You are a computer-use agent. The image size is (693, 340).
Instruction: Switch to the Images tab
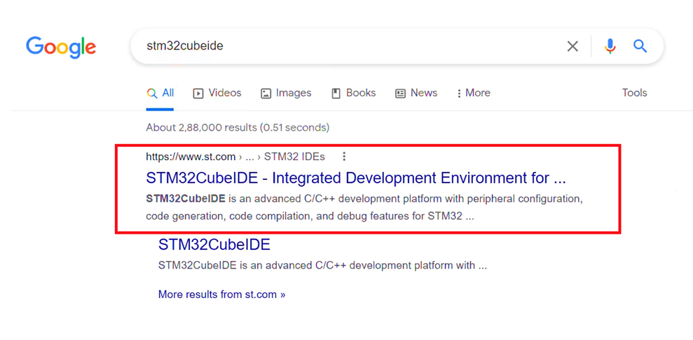(286, 93)
